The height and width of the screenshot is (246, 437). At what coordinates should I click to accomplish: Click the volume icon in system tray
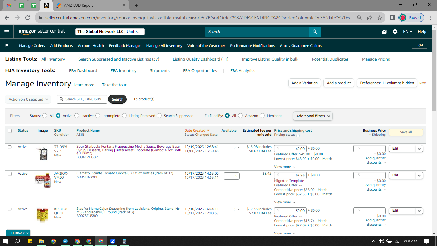tap(381, 241)
